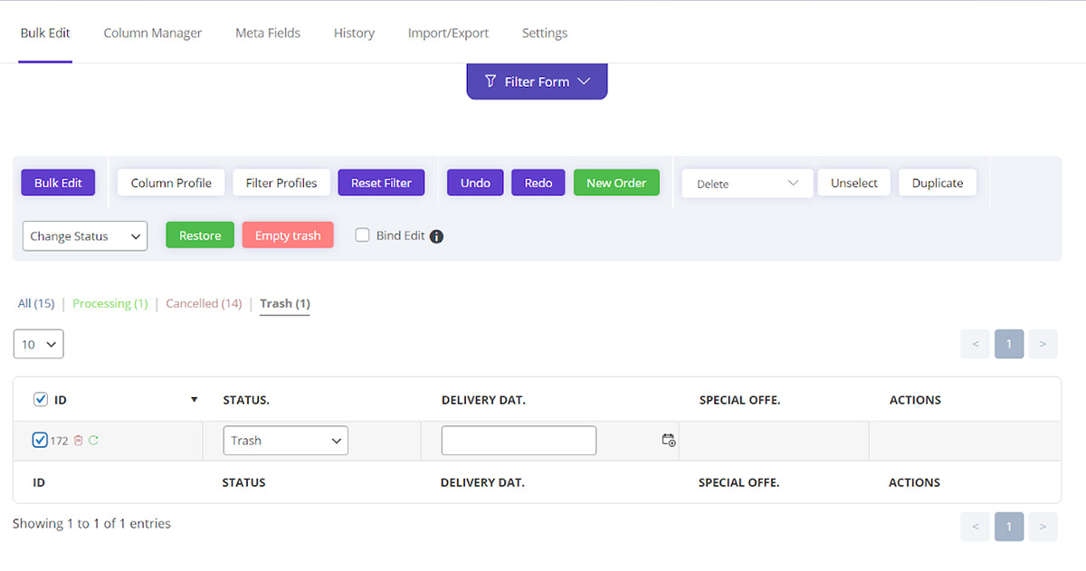This screenshot has height=571, width=1086.
Task: Click the 'Showing 1 to 1 of 1 entries' text
Action: click(91, 523)
